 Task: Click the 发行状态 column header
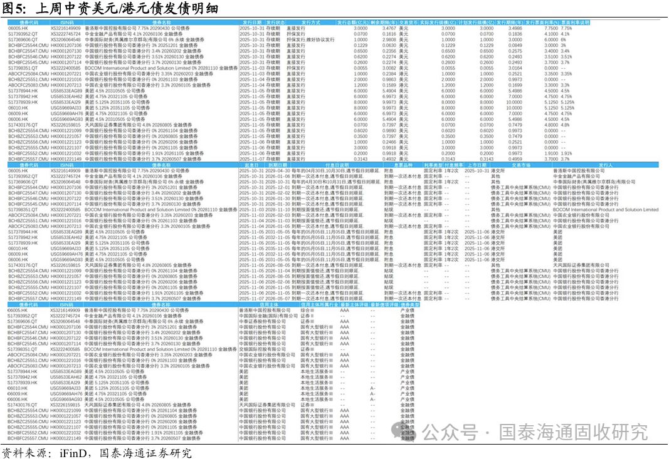click(275, 22)
